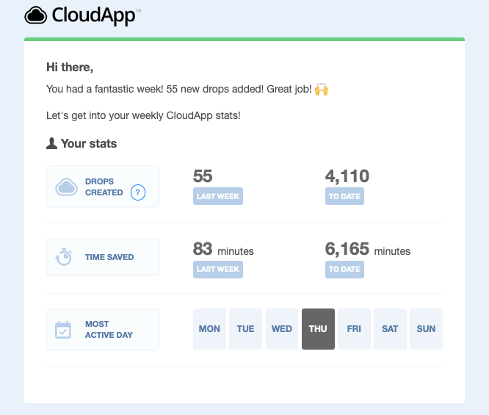Click the weekly CloudApp stats sentence
The image size is (489, 415).
point(143,116)
